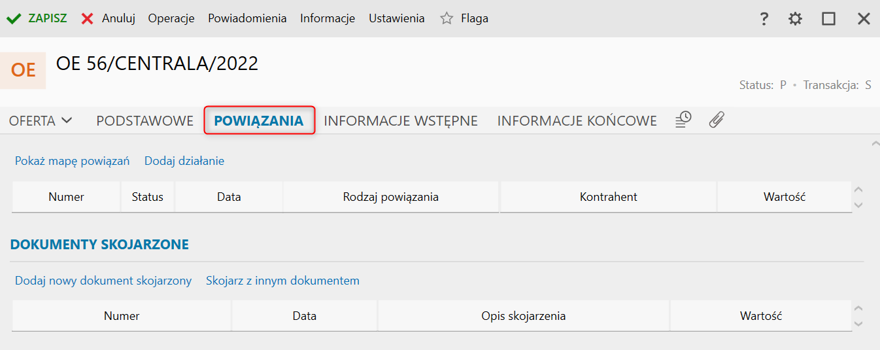Click the red Anuluj cancel X icon
880x350 pixels.
[87, 18]
